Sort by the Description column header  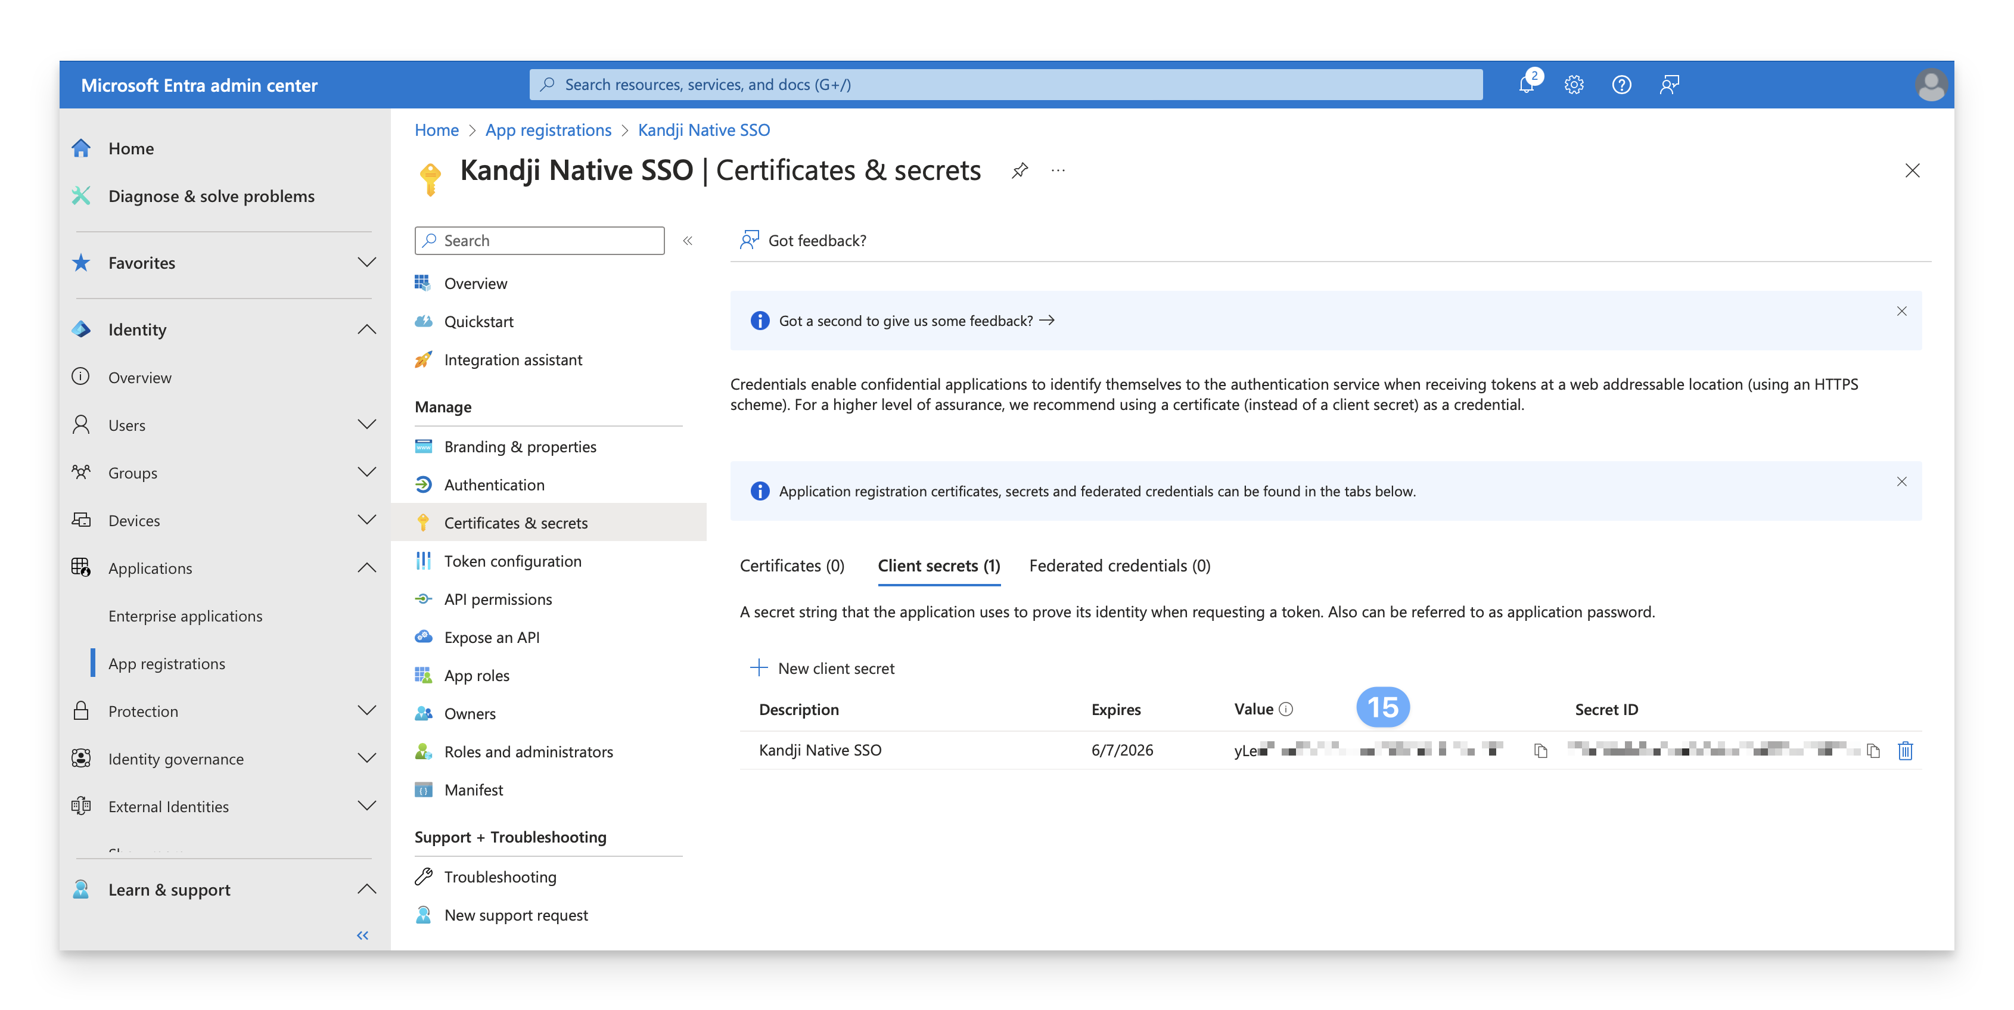pos(798,709)
